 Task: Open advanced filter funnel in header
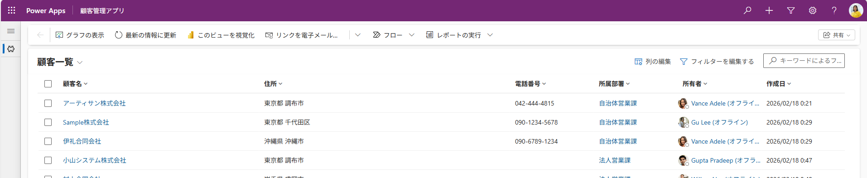point(791,10)
